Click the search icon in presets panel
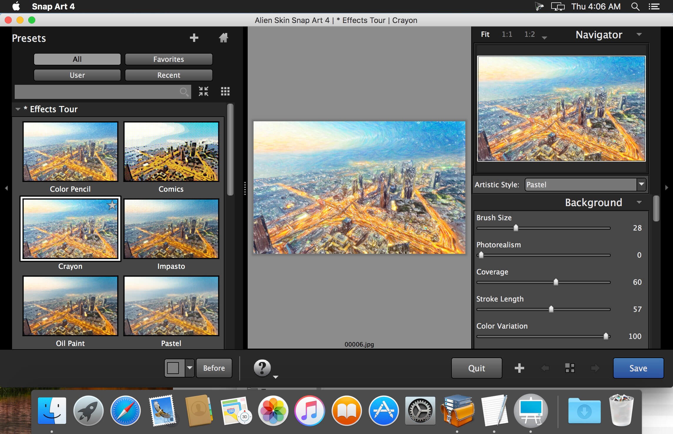Screen dimensions: 673x434 point(184,91)
